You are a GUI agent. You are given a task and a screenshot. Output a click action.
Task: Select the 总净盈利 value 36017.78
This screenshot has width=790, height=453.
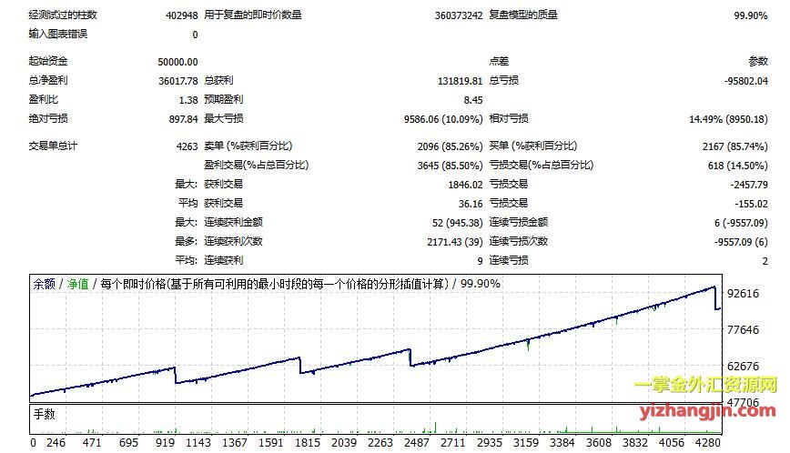click(177, 80)
